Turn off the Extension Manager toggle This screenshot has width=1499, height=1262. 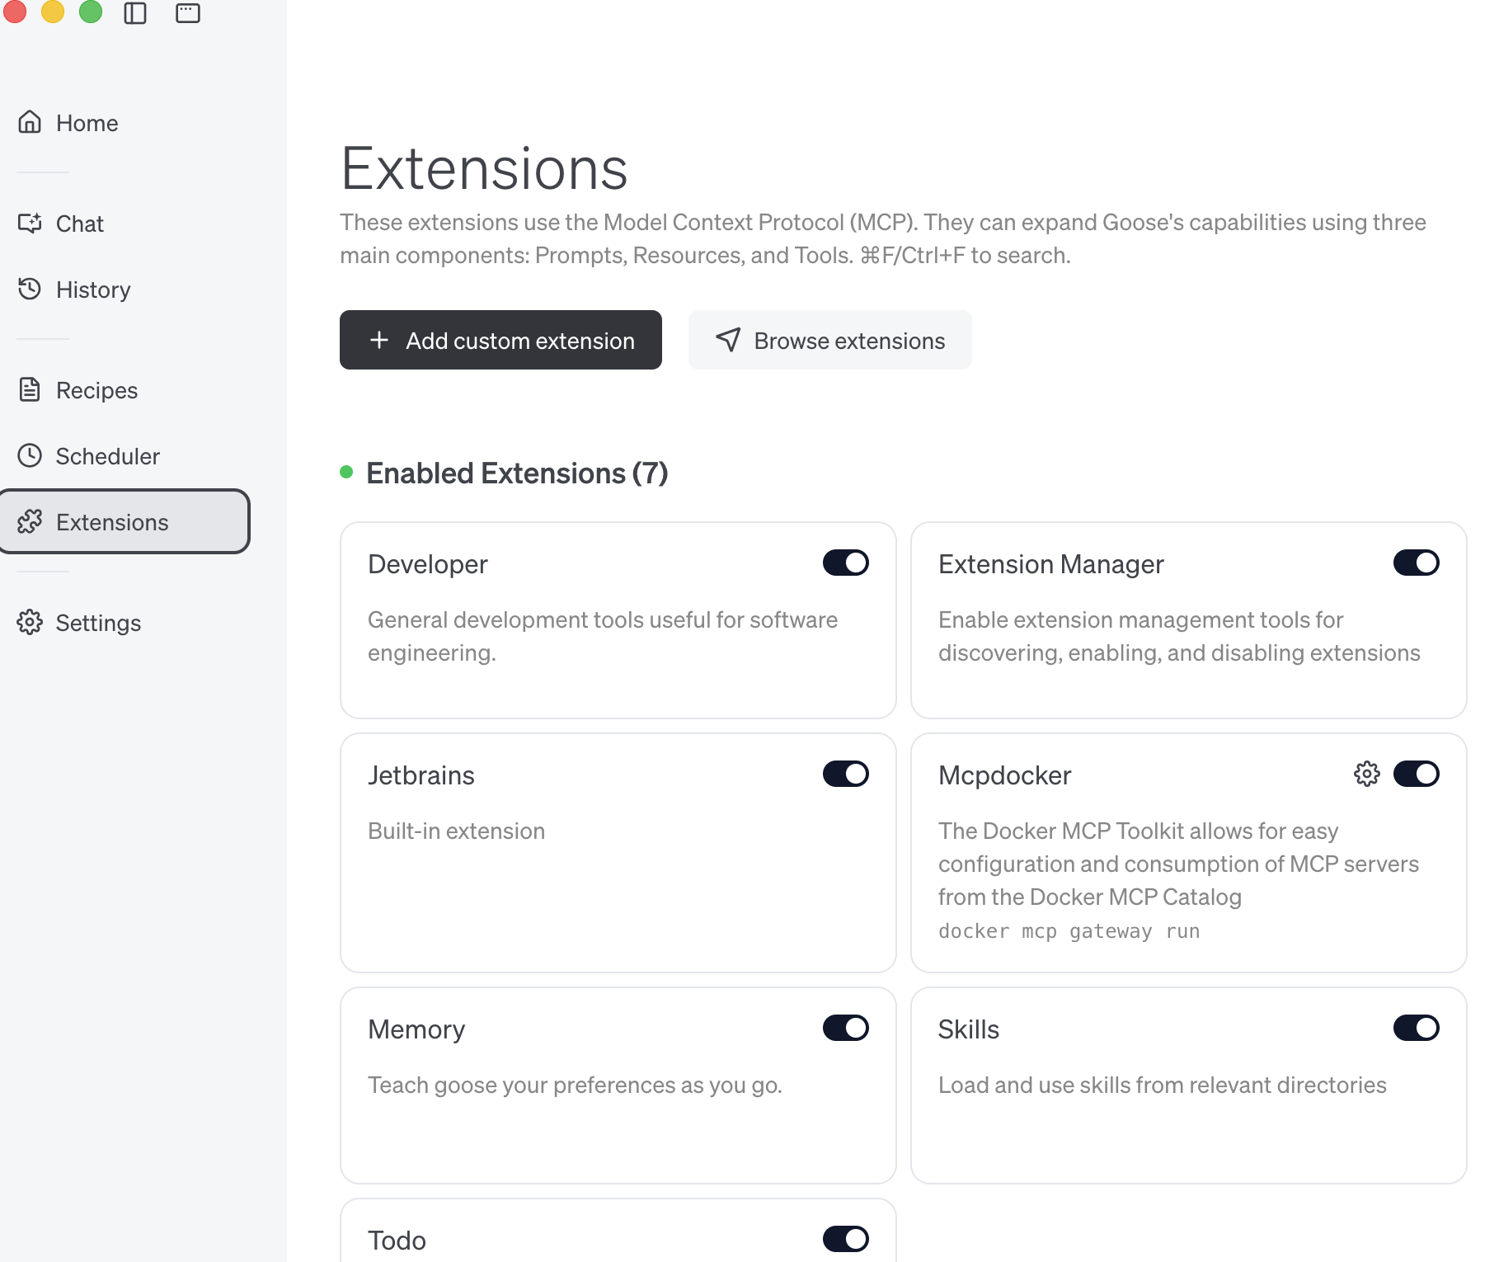pos(1416,563)
